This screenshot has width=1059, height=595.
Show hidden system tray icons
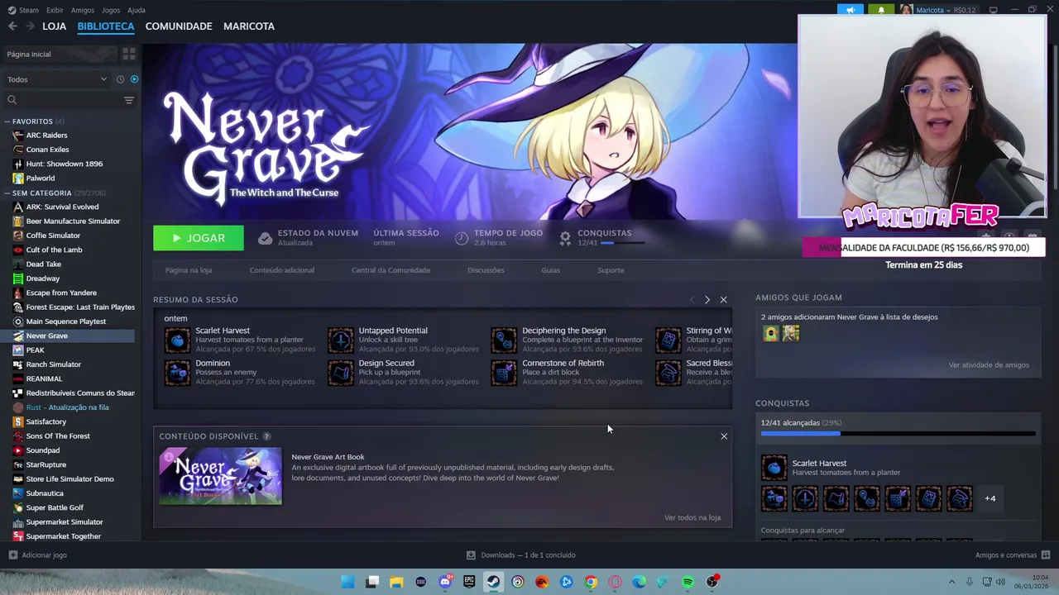click(x=951, y=582)
